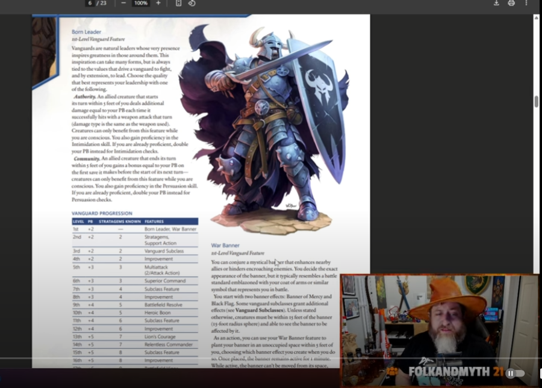Click the scrollbar up arrow
The image size is (542, 388).
(536, 18)
